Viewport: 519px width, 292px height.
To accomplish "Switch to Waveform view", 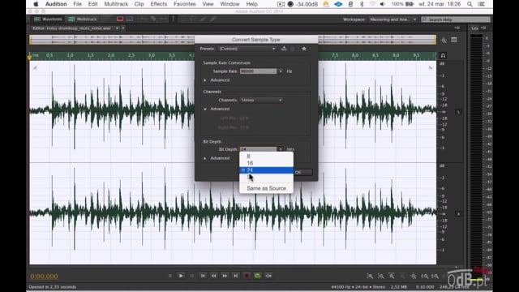I will [49, 19].
